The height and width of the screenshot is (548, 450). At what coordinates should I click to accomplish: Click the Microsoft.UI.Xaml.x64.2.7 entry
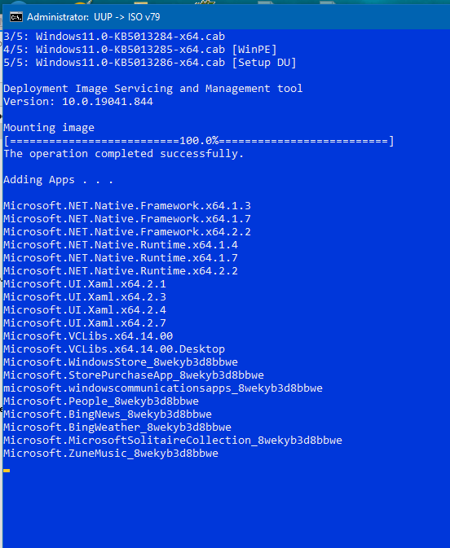85,323
